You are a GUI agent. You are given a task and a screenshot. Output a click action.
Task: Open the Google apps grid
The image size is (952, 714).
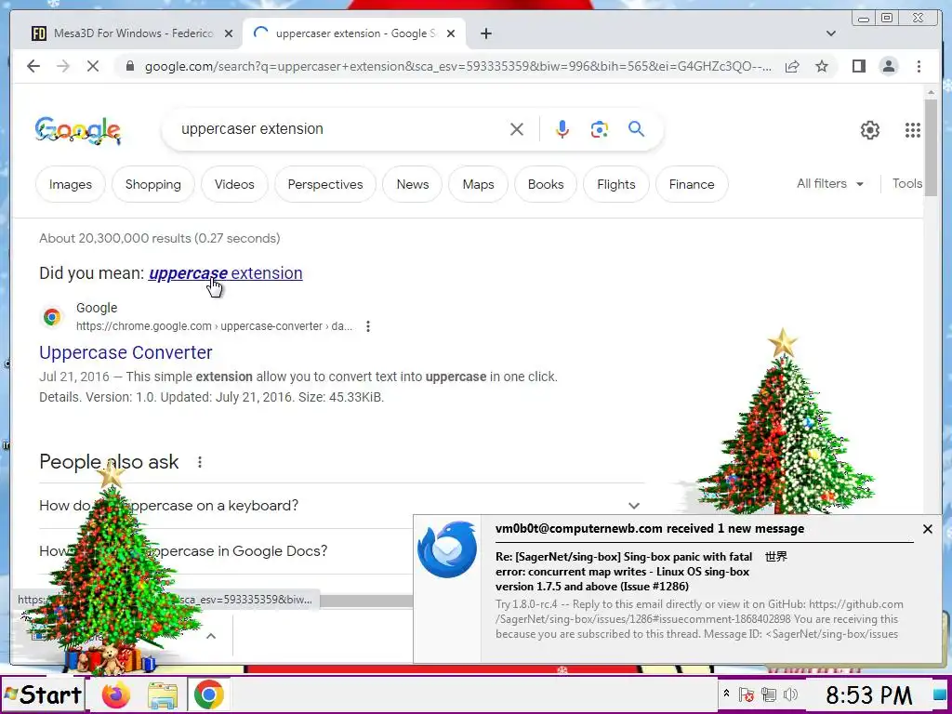913,129
